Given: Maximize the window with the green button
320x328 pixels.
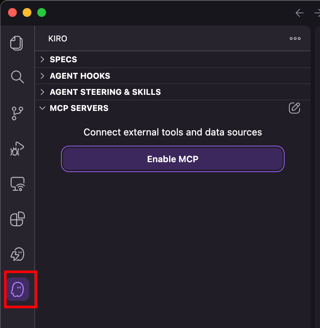Looking at the screenshot, I should (x=42, y=13).
